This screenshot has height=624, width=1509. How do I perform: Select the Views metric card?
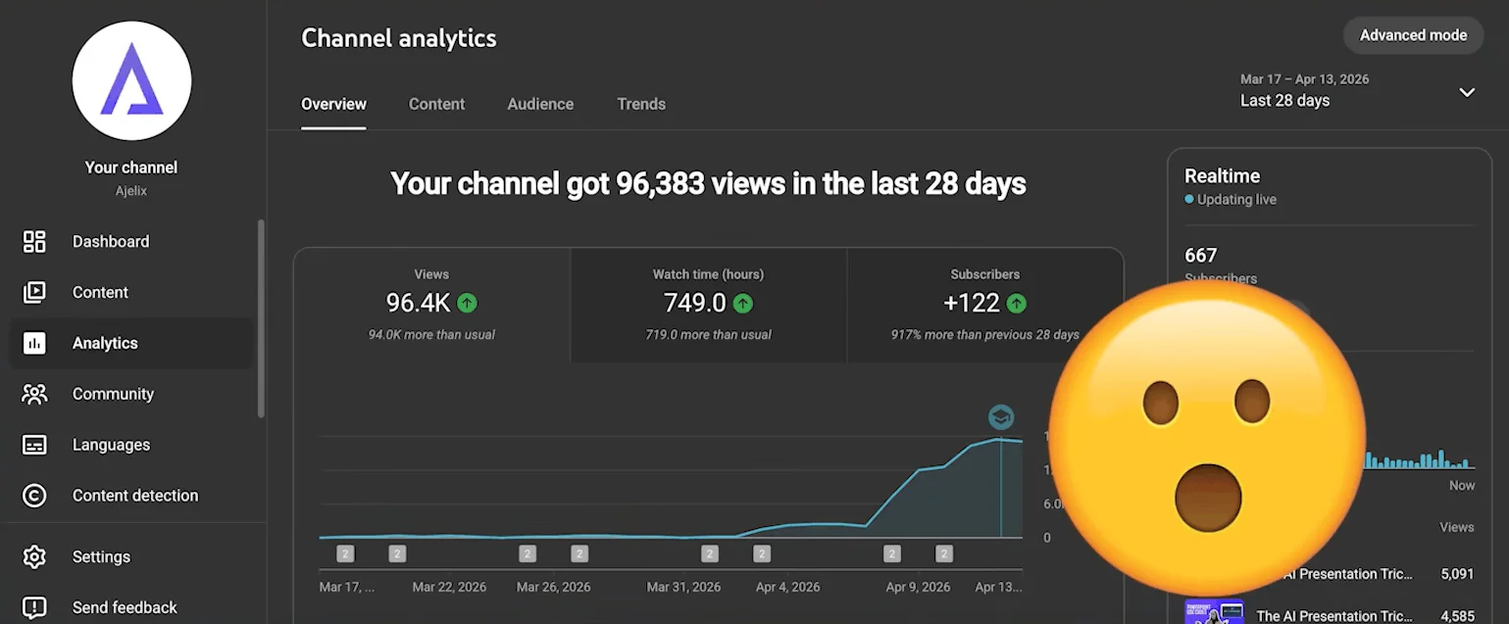coord(431,305)
